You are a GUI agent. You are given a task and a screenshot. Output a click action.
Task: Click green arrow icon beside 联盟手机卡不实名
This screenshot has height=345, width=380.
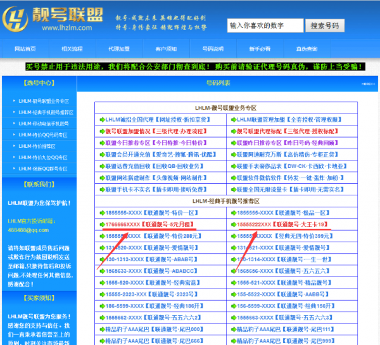point(102,190)
